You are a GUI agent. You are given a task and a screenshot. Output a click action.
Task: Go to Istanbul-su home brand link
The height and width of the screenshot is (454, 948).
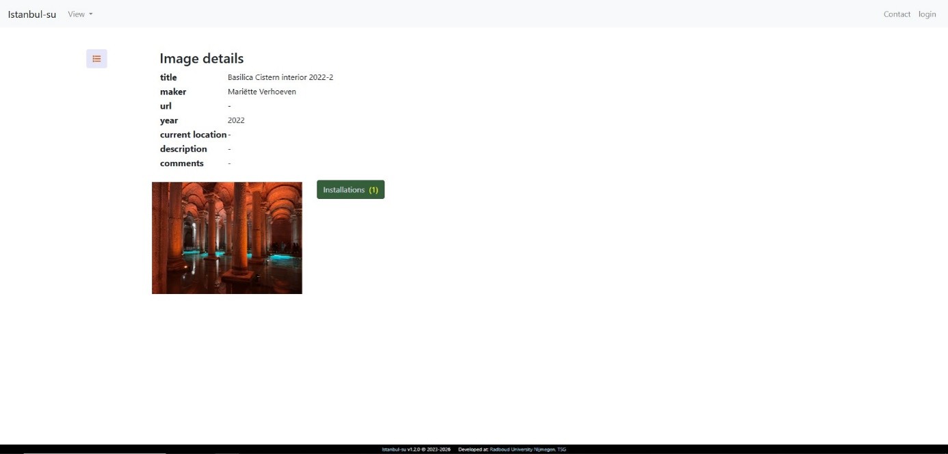32,14
